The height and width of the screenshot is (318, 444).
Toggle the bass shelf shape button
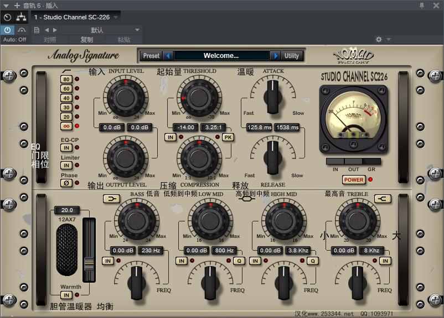point(112,199)
